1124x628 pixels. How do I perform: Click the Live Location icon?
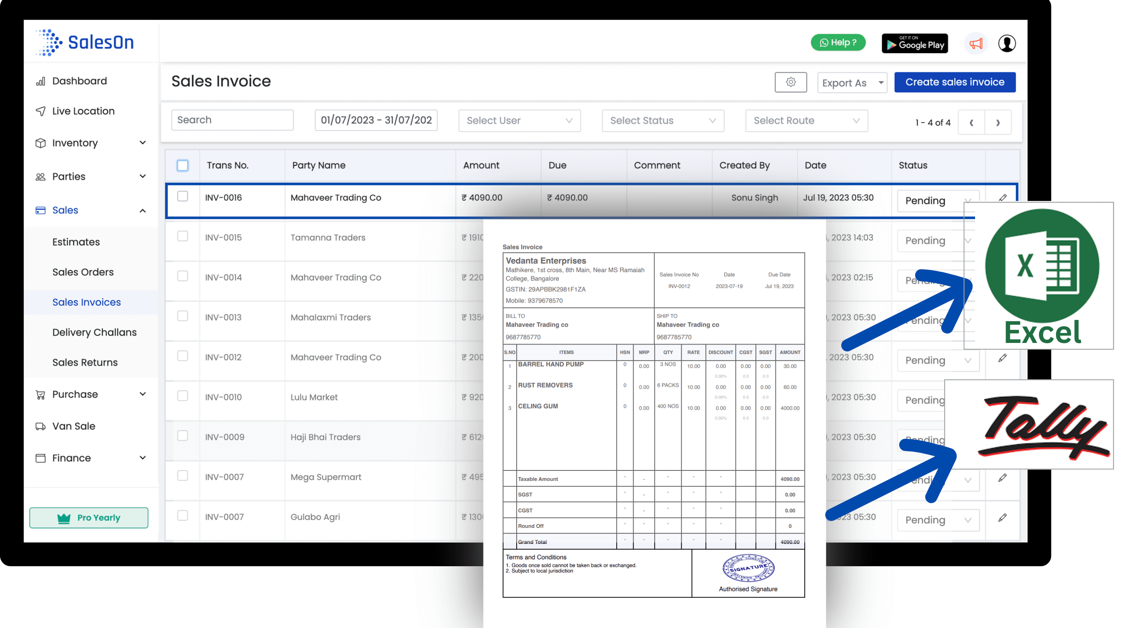(x=40, y=111)
